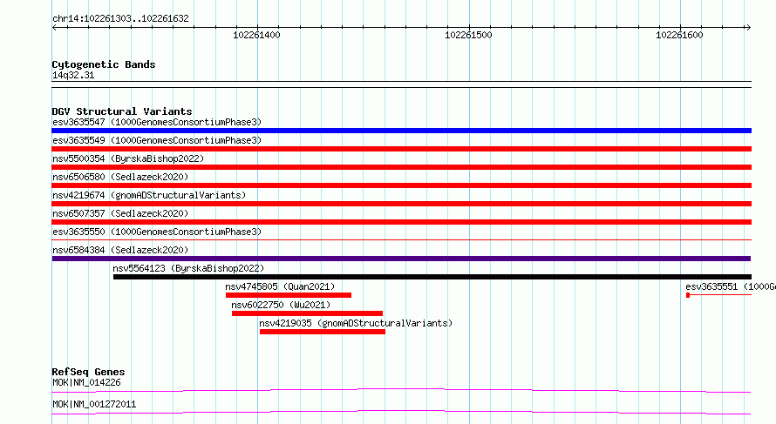Click the right arrow on the ruler
Image resolution: width=776 pixels, height=424 pixels.
[748, 27]
